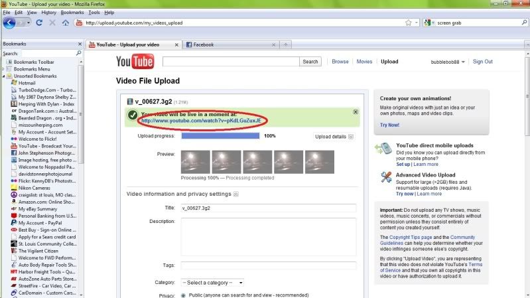Click the YouTube Search button
The width and height of the screenshot is (530, 298).
click(310, 62)
